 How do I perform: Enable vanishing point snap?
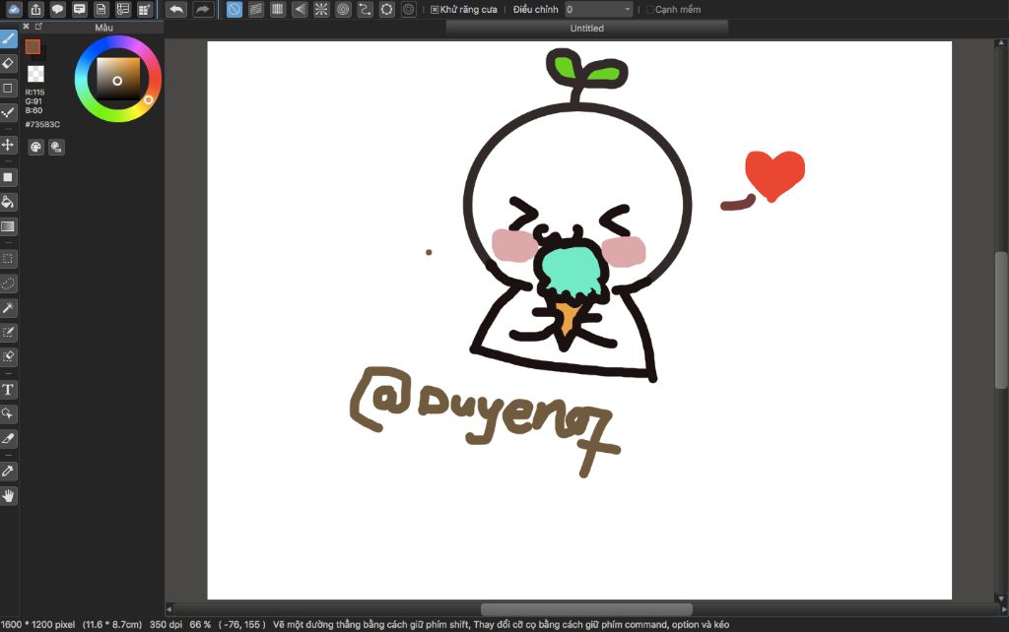tap(300, 9)
